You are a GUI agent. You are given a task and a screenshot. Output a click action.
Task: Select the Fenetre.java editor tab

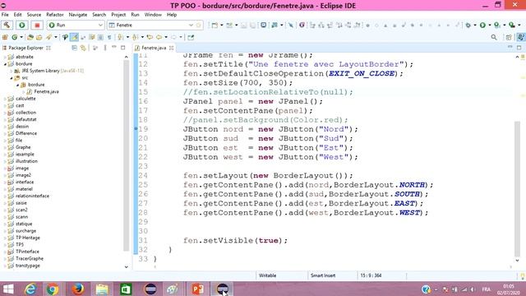pos(154,48)
